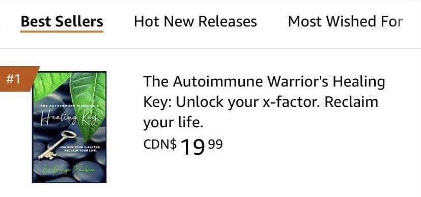Click the Unlock Your X-Factor tagline on cover
The height and width of the screenshot is (197, 421).
(80, 150)
